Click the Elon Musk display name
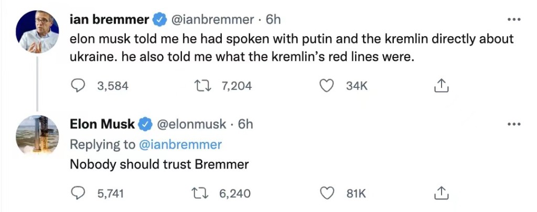 click(103, 124)
